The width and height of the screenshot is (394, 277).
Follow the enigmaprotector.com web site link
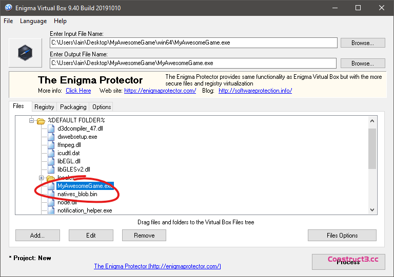click(x=160, y=91)
